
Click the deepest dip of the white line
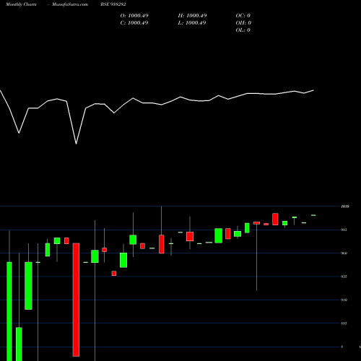(77, 144)
